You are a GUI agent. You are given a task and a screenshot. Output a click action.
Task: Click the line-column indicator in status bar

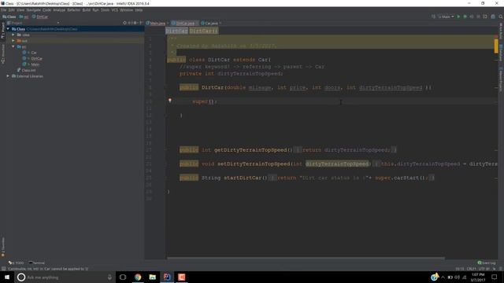460,269
